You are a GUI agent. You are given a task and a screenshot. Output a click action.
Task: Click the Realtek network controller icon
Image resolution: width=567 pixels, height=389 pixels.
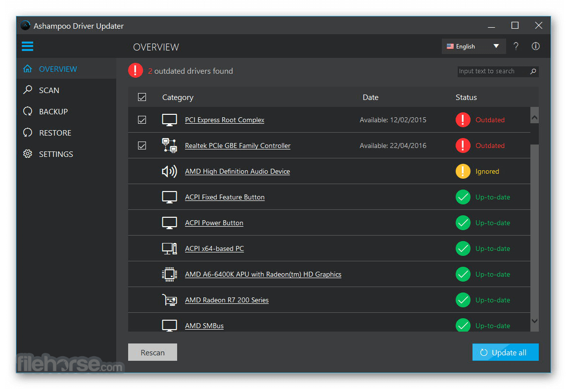pos(169,146)
